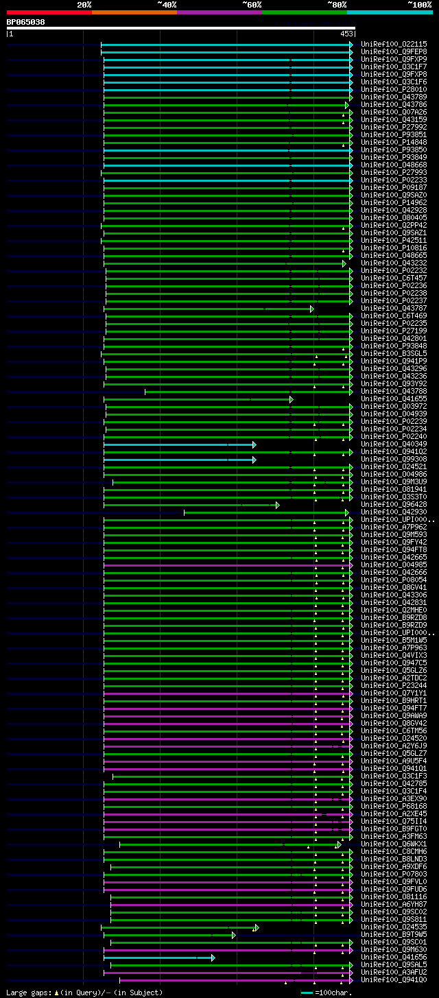Click the UniRef100_P08054 label
439x998 pixels.
point(394,580)
